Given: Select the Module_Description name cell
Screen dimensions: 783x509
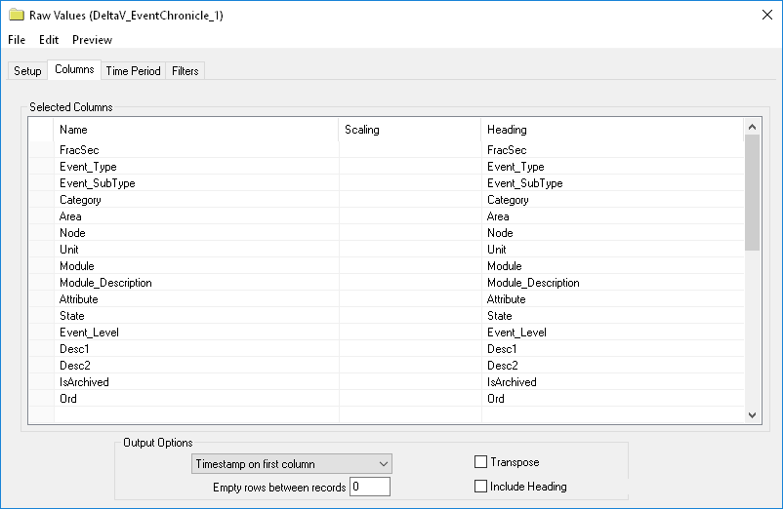Looking at the screenshot, I should point(195,282).
